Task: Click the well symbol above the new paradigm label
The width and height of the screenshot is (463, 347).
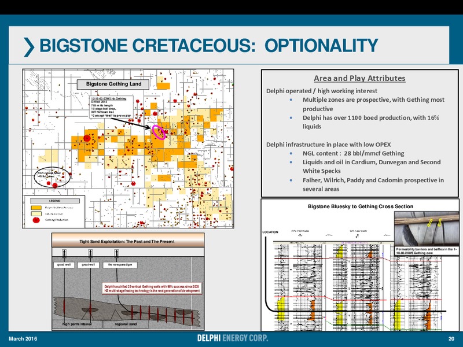Action: (x=117, y=253)
